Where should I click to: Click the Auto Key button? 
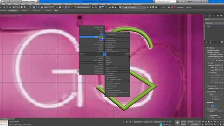[x=183, y=122]
